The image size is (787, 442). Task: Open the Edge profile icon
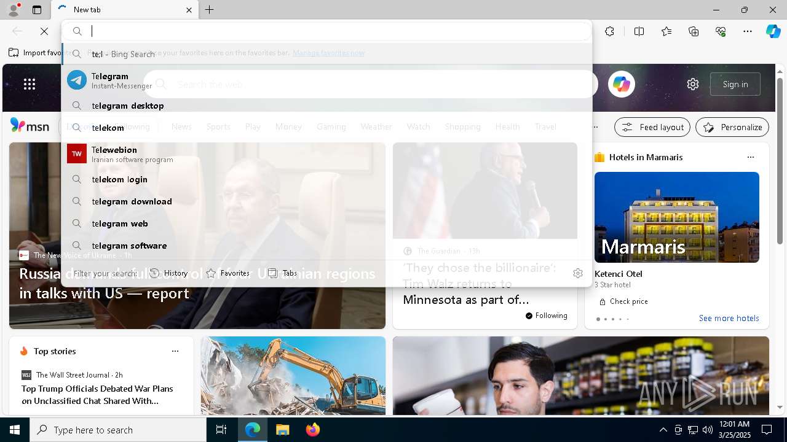tap(13, 10)
